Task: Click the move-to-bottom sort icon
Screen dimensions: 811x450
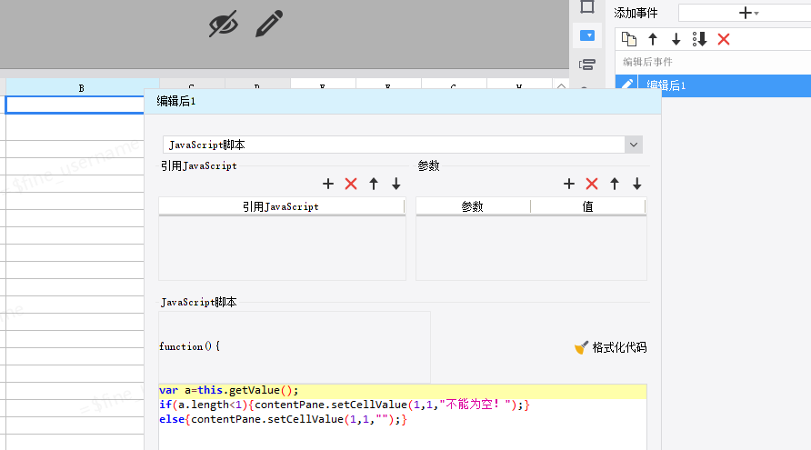Action: [700, 39]
